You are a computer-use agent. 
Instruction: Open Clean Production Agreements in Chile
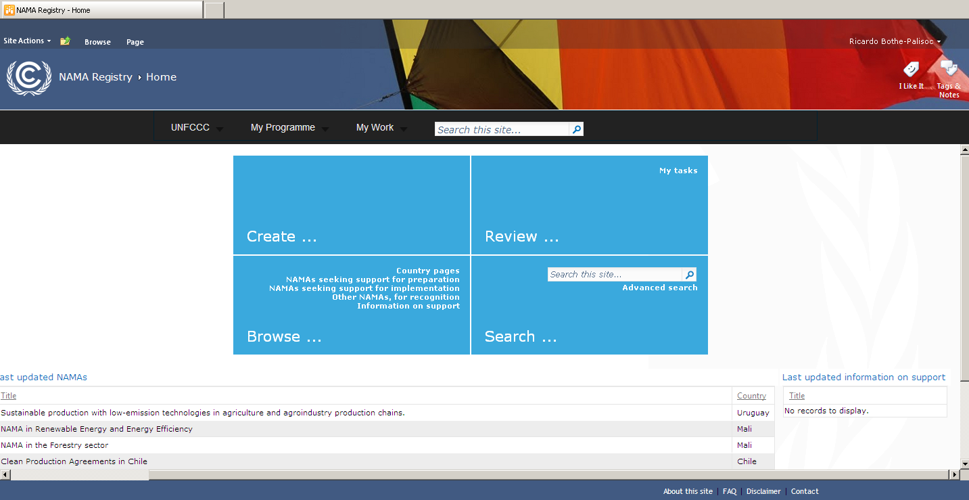pos(74,461)
